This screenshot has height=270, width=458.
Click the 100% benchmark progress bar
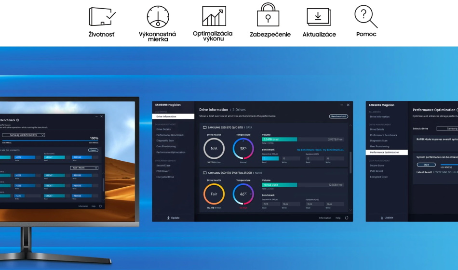(50, 141)
